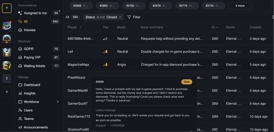Click the Announcements megaphone icon
Viewport: 274px width, 132px height.
20,127
